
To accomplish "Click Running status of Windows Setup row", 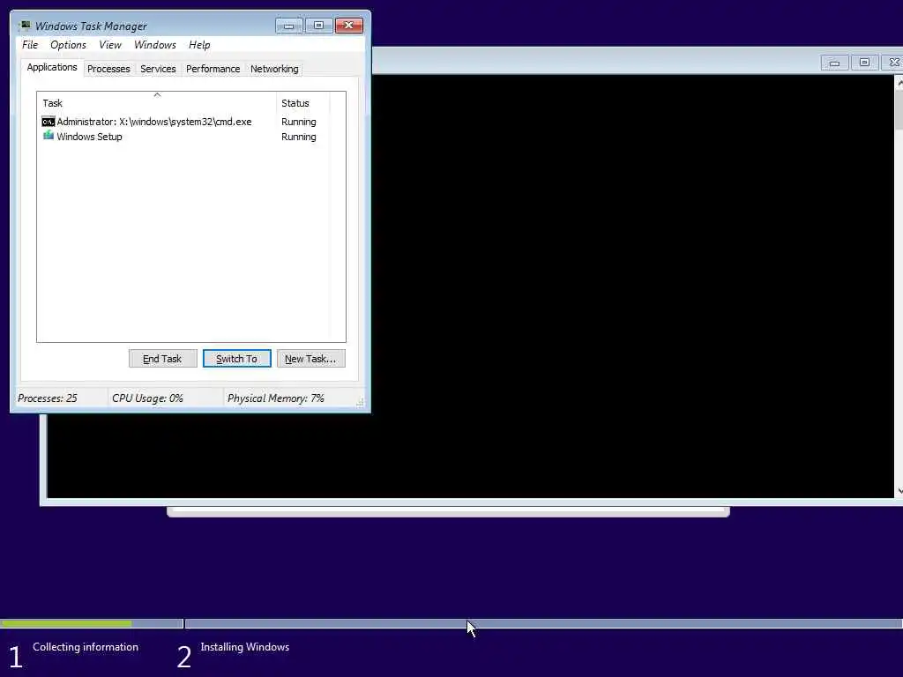I will [298, 137].
